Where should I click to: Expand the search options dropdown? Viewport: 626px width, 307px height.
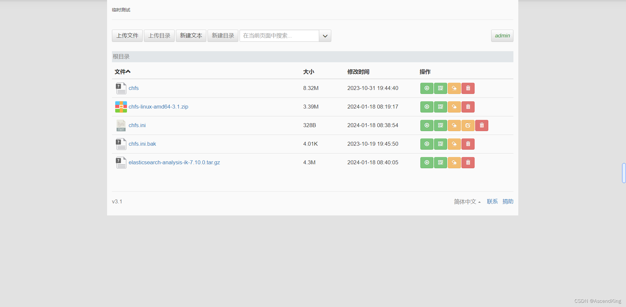pos(325,36)
